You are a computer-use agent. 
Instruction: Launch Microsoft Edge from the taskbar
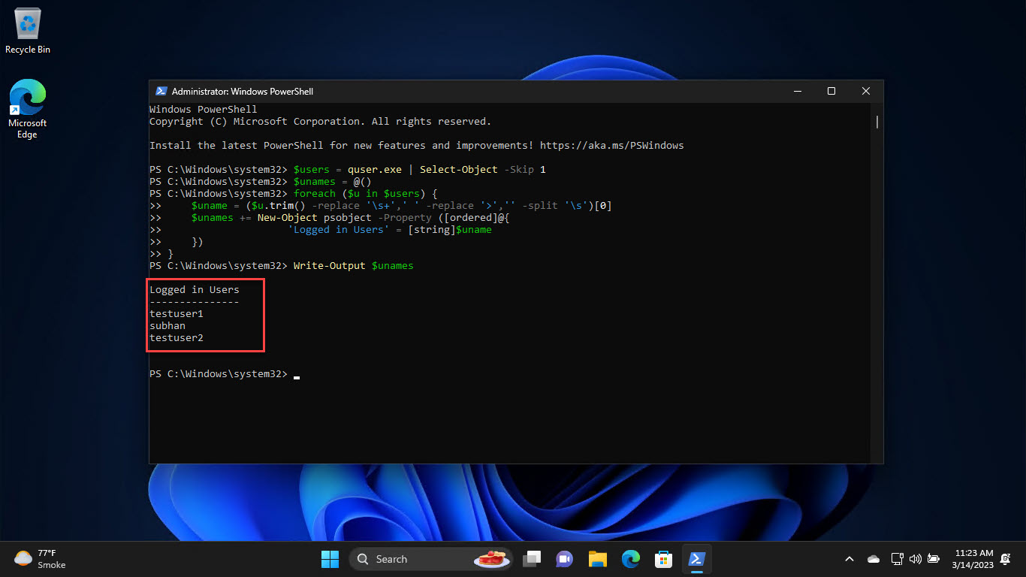(630, 559)
